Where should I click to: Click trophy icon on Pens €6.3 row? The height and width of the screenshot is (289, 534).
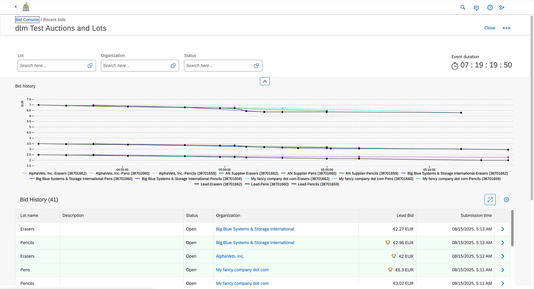(390, 270)
